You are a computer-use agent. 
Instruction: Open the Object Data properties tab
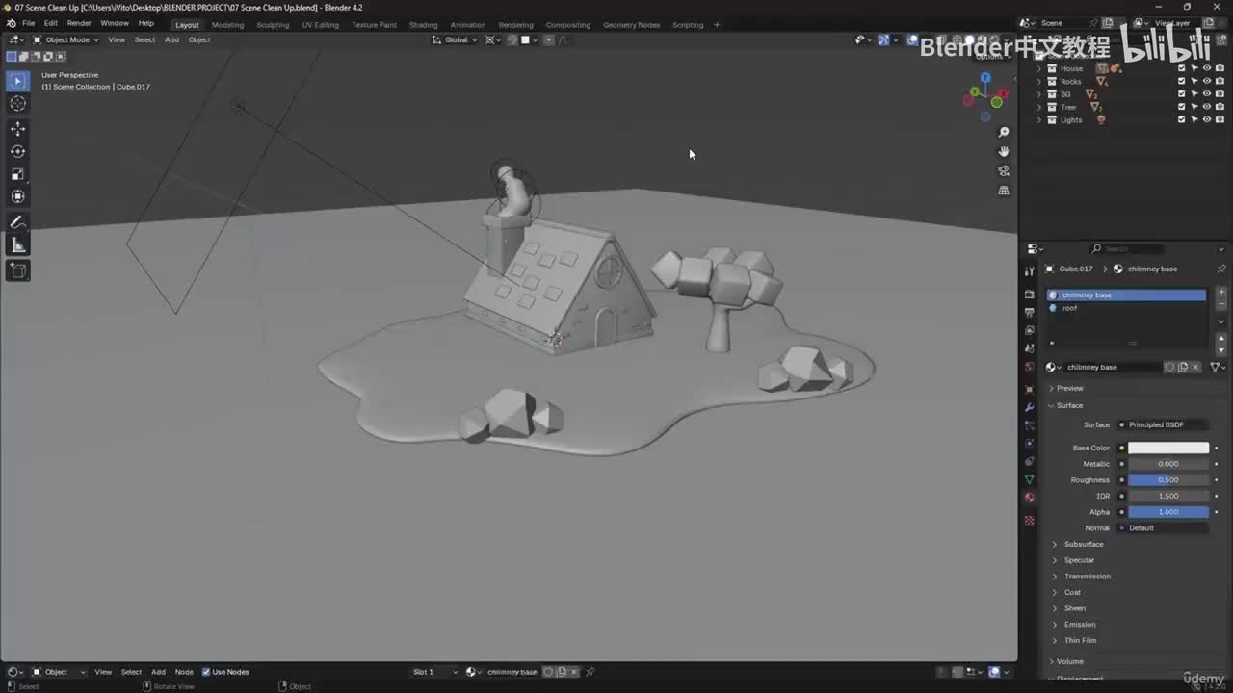[1030, 479]
